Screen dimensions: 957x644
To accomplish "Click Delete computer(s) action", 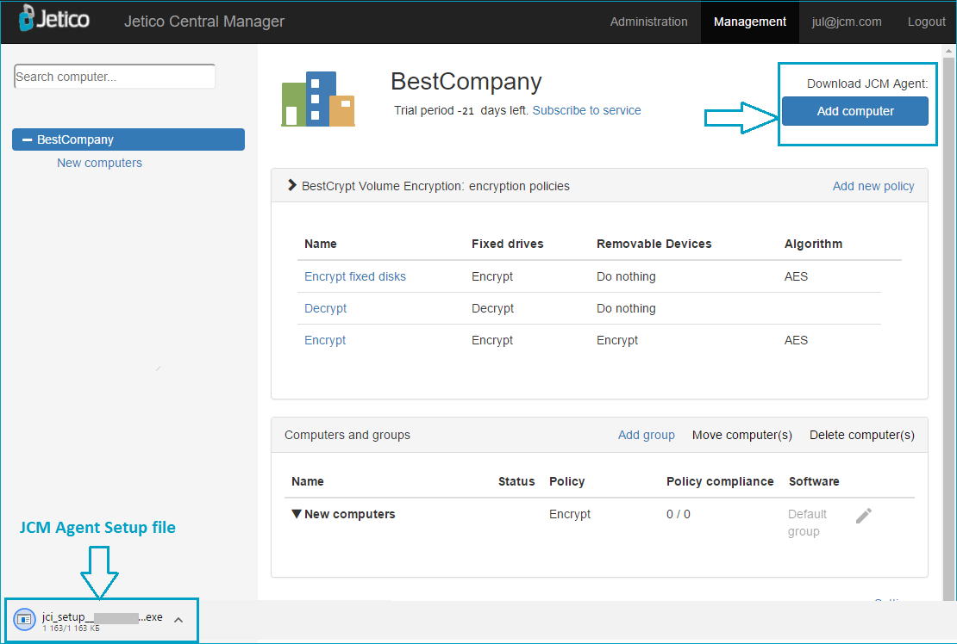I will click(862, 435).
